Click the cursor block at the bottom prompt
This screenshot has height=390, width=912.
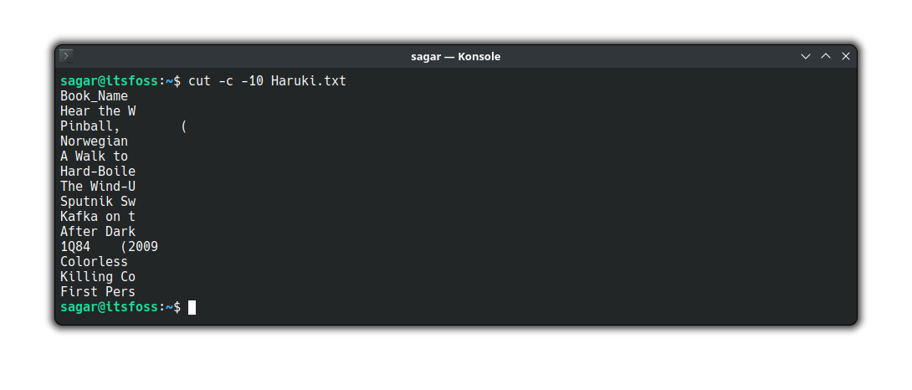click(192, 307)
